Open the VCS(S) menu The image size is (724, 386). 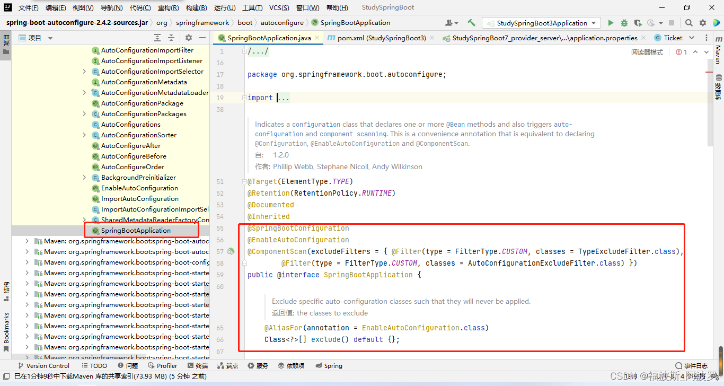[279, 8]
